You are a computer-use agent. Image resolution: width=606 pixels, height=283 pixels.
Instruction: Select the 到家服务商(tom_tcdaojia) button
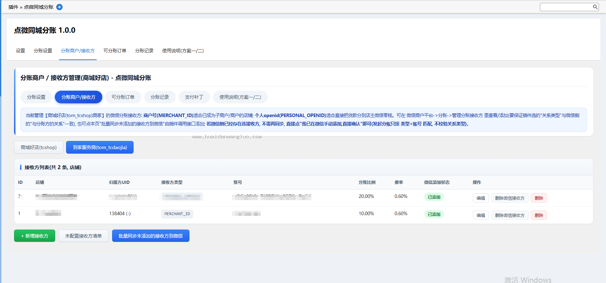point(100,147)
